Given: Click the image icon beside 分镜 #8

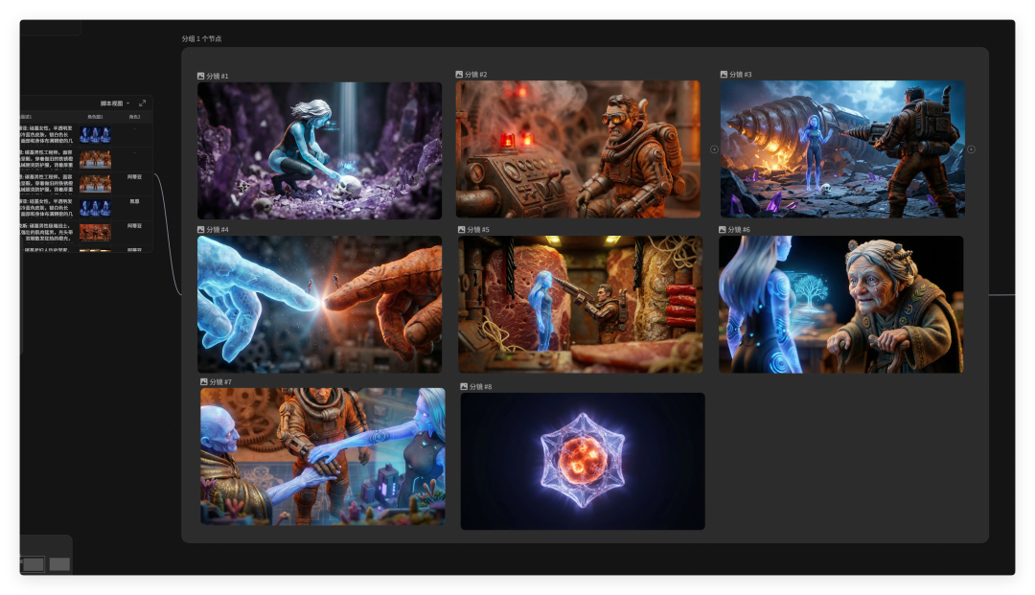Looking at the screenshot, I should pos(465,386).
